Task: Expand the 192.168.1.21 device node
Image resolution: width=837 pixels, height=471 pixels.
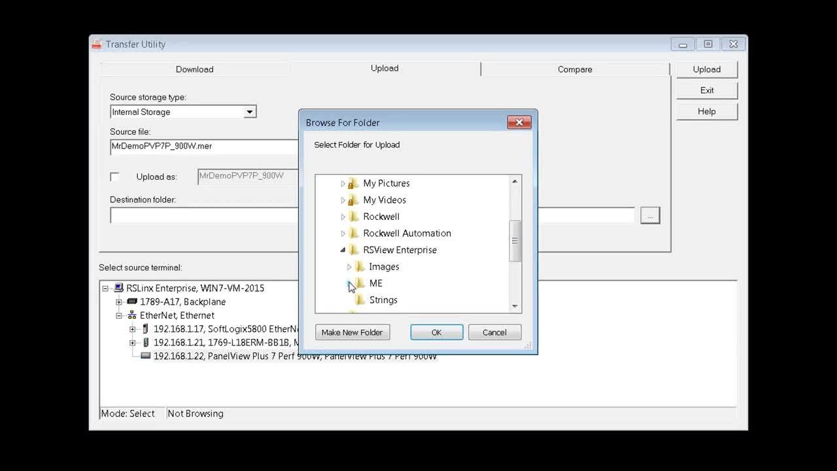Action: pos(132,342)
